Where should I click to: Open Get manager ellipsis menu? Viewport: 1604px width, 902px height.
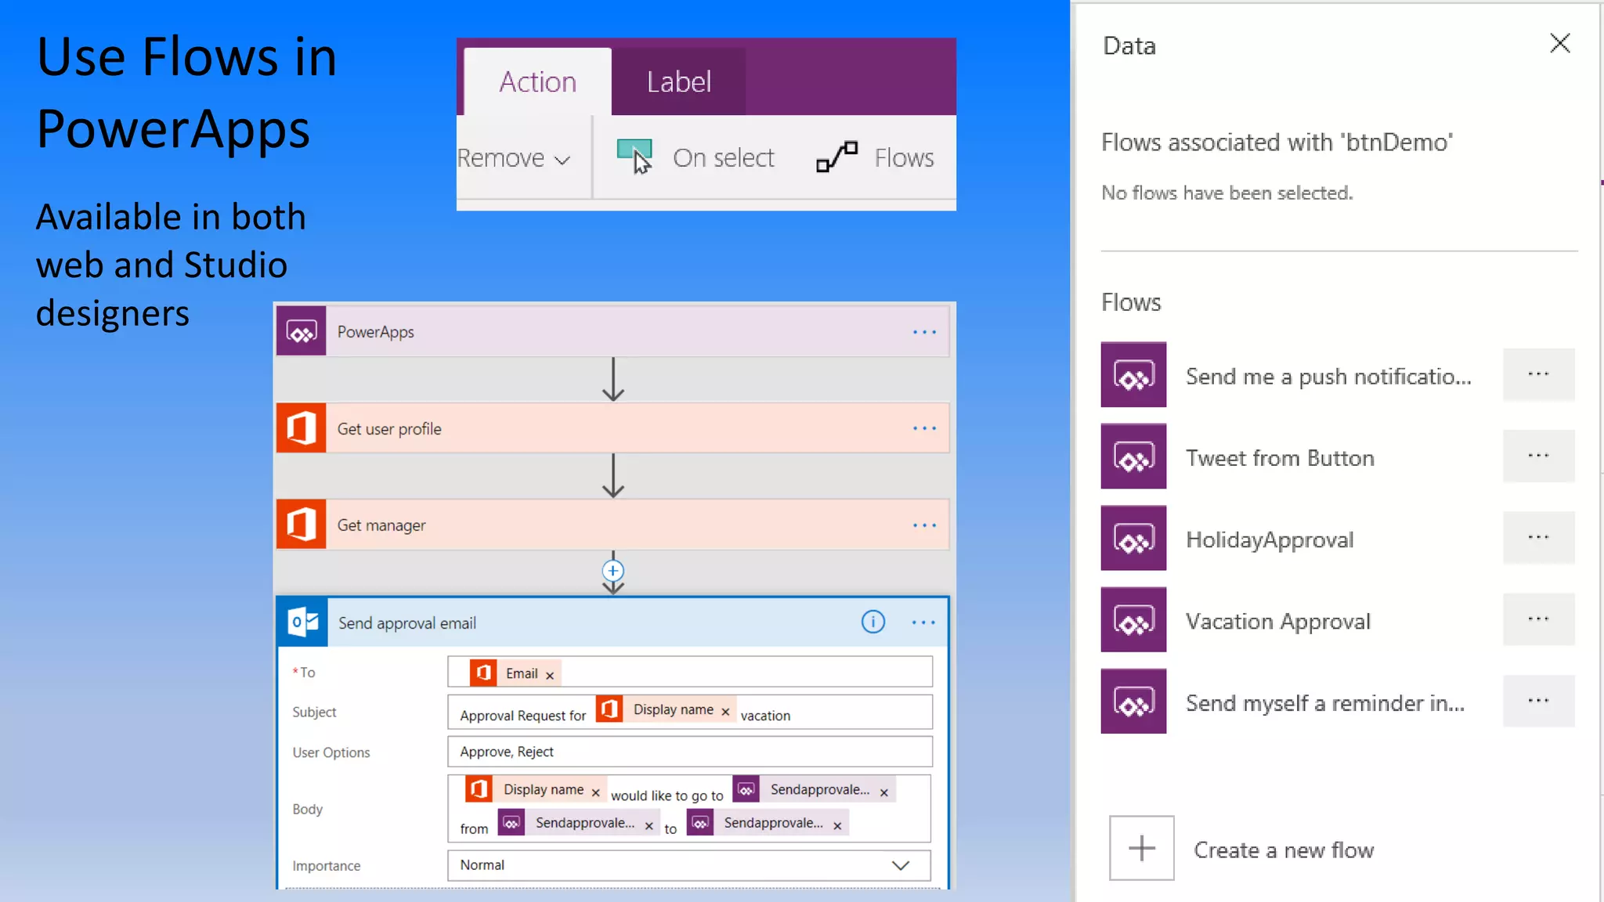(924, 525)
